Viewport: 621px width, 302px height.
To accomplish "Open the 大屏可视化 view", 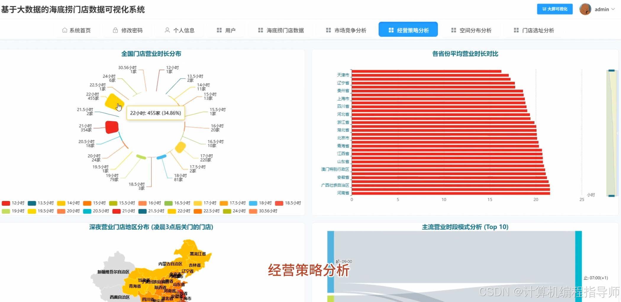I will coord(554,9).
